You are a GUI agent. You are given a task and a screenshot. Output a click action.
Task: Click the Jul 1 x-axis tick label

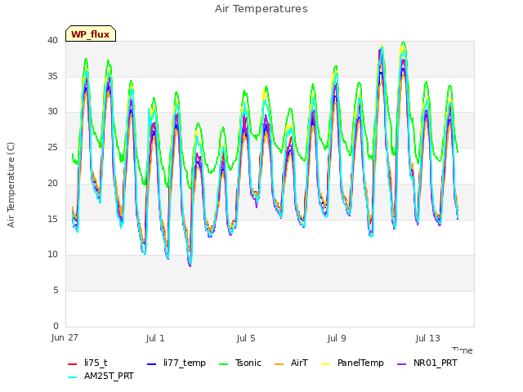155,338
